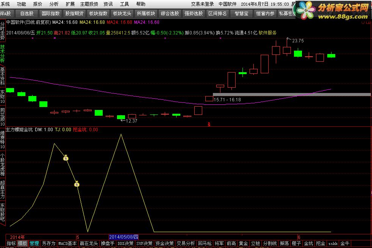Switch to the 分时走势 side tab
This screenshot has width=372, height=248.
[2, 31]
